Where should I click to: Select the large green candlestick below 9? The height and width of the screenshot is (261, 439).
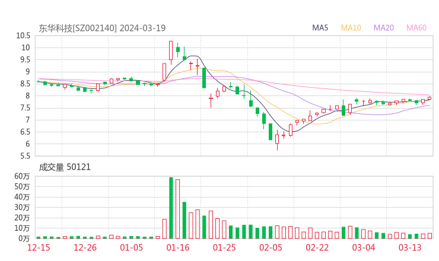204,78
